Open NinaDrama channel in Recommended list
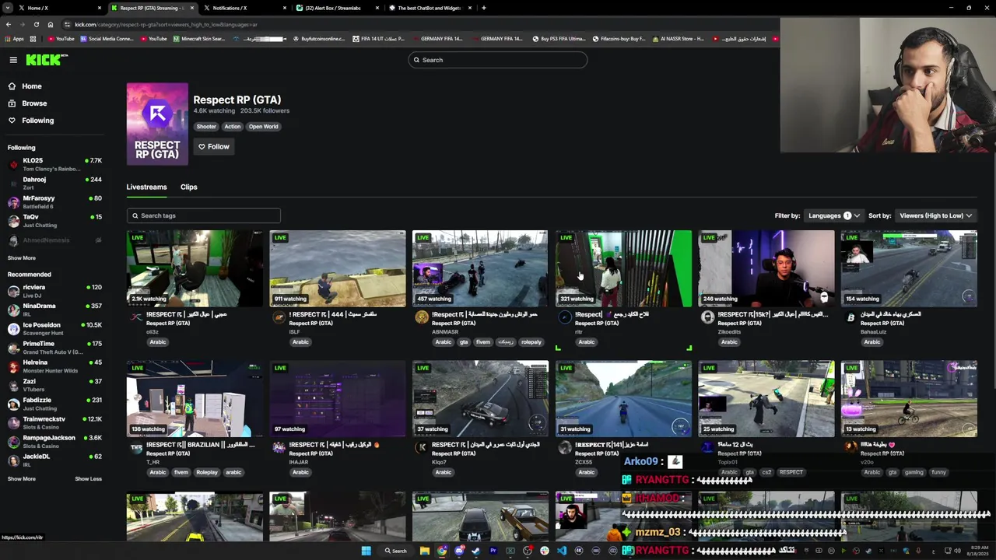Image resolution: width=996 pixels, height=560 pixels. pyautogui.click(x=54, y=310)
